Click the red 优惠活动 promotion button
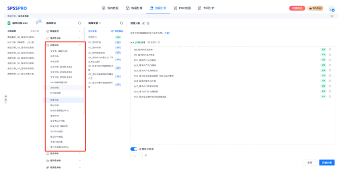Image resolution: width=346 pixels, height=195 pixels. click(297, 8)
